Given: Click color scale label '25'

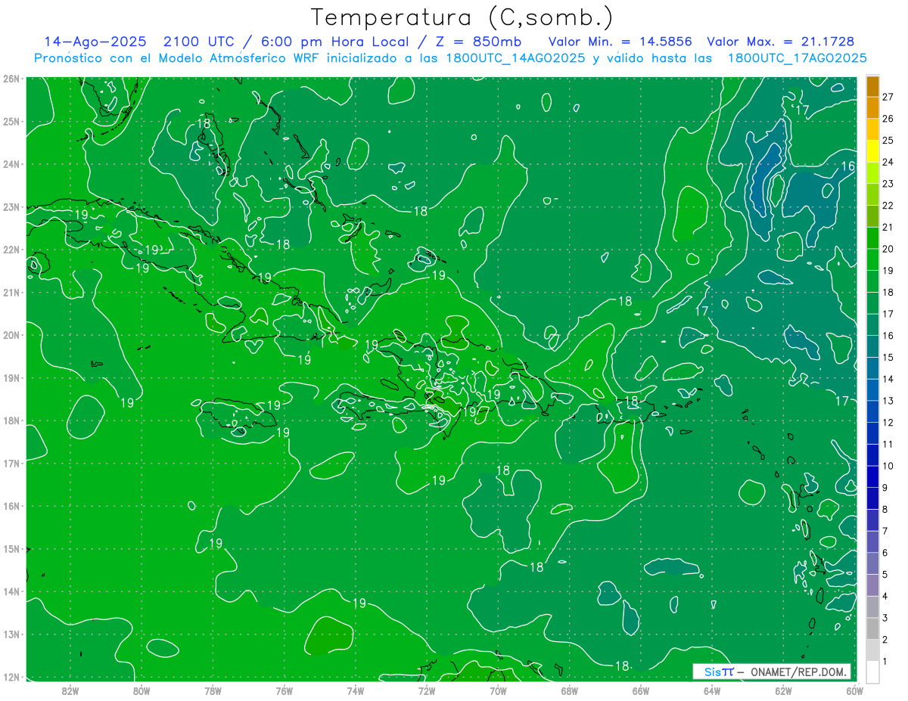Looking at the screenshot, I should click(888, 140).
